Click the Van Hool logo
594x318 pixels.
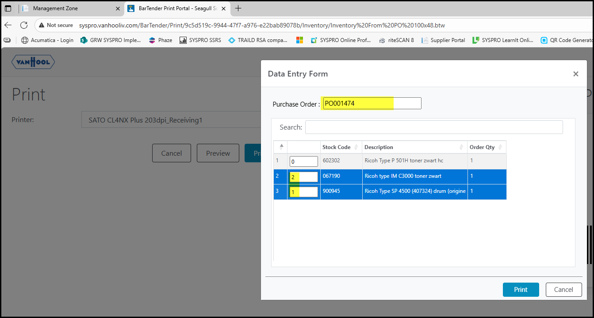[x=33, y=62]
